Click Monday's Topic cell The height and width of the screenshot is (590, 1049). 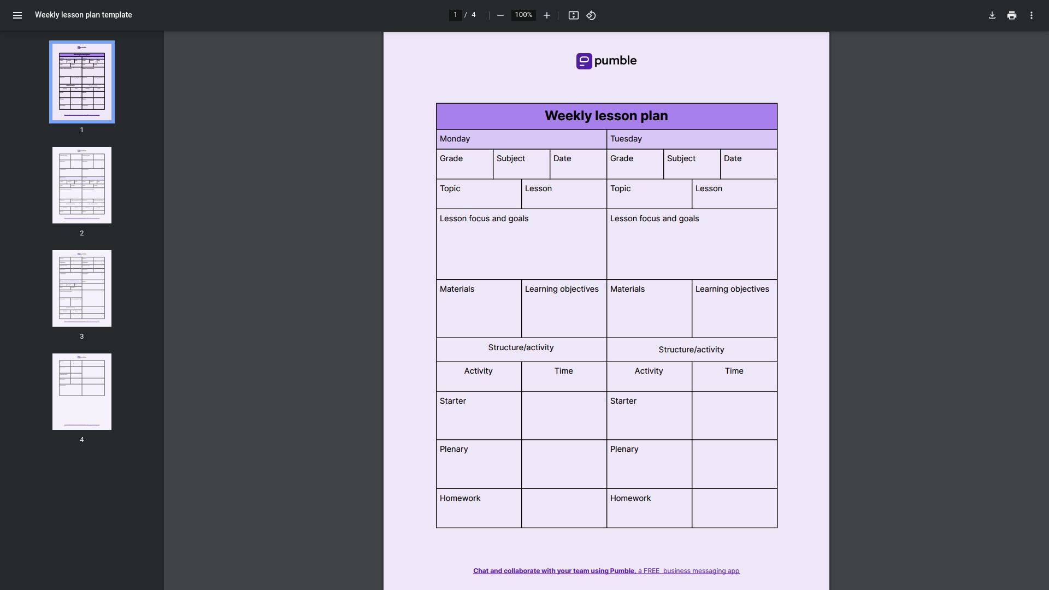point(479,194)
